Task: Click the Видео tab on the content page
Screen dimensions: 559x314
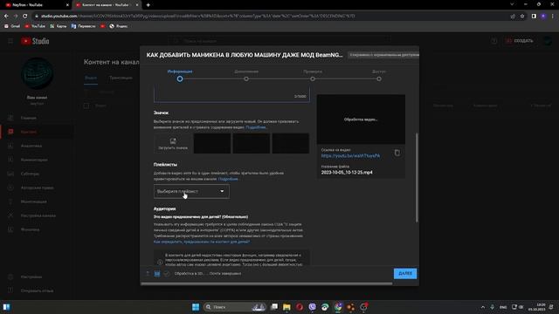Action: tap(91, 78)
